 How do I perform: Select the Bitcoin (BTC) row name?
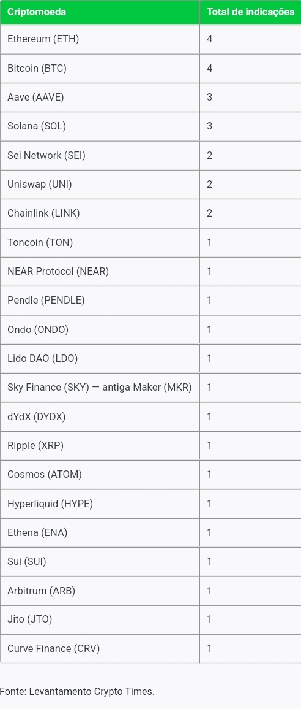37,68
